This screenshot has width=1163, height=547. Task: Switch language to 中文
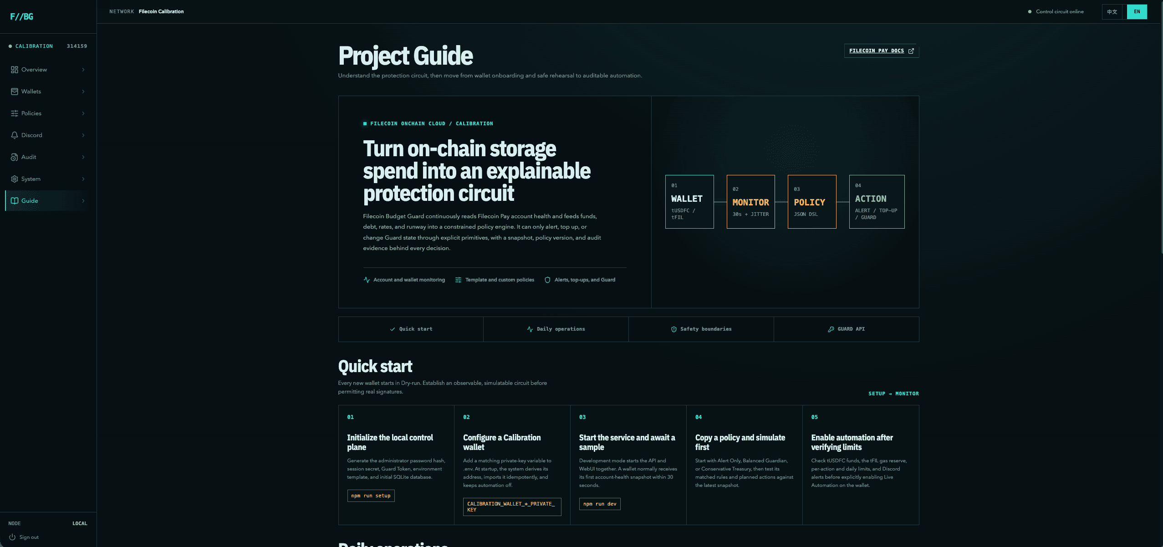coord(1112,12)
